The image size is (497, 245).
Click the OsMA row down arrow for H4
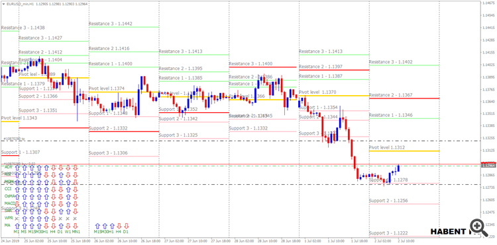54,197
